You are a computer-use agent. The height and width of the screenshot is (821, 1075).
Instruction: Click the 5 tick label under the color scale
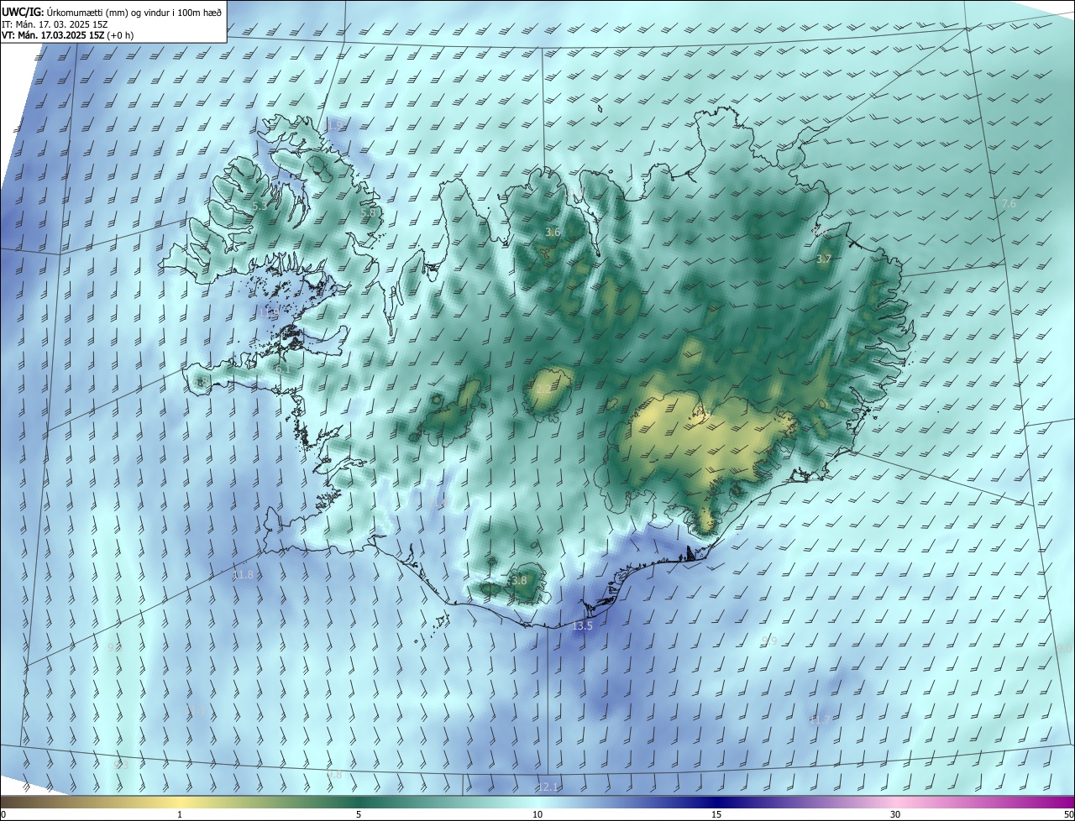pyautogui.click(x=359, y=814)
